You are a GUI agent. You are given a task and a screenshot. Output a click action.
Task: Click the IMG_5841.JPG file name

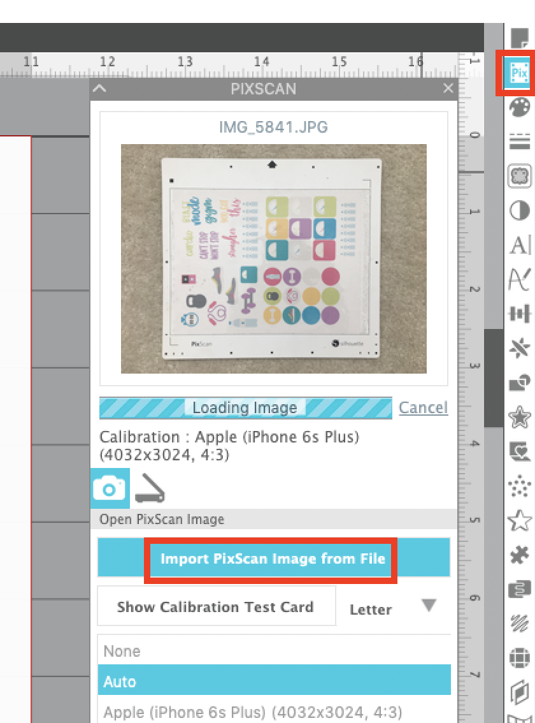[x=273, y=127]
